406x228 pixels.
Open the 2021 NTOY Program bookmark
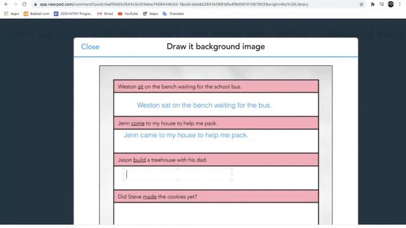coord(73,14)
